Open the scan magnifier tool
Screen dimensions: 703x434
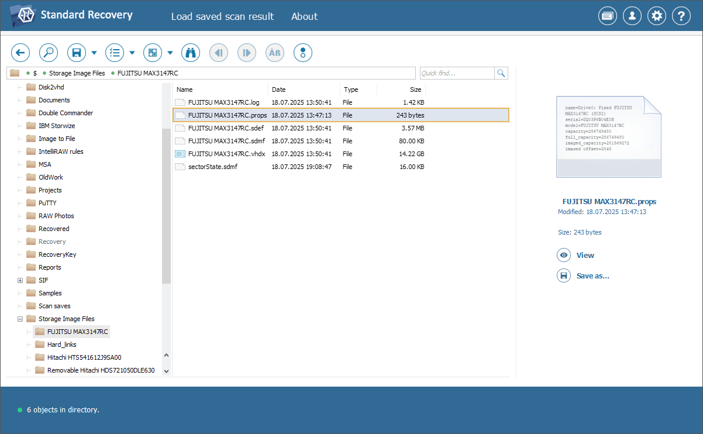pyautogui.click(x=49, y=53)
